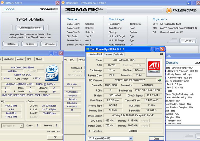Close the GPU-Z window with the red X
This screenshot has height=141, width=200.
pos(162,49)
